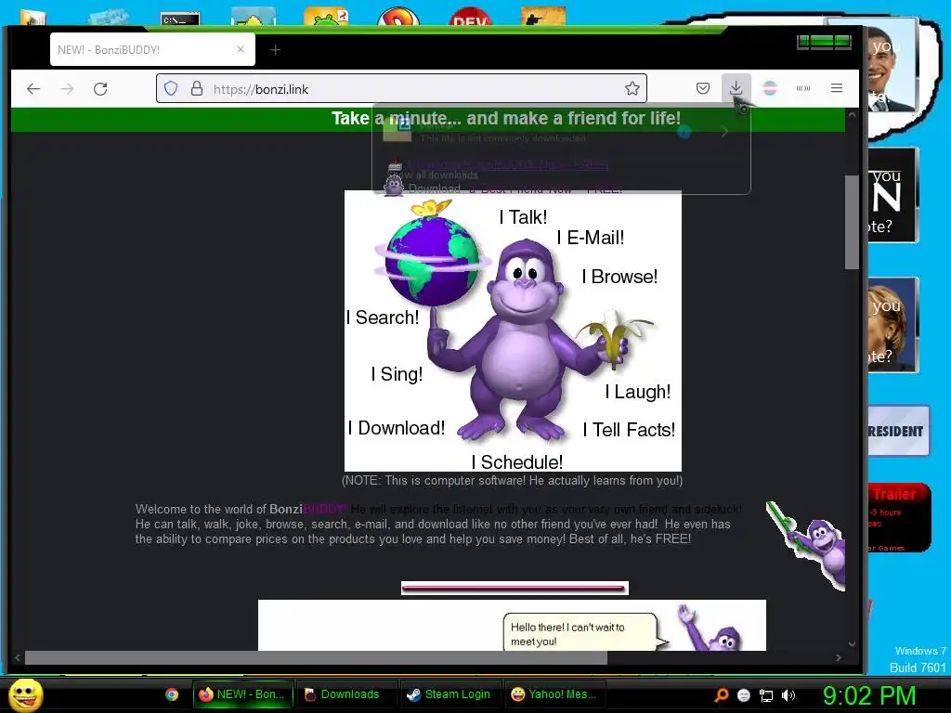
Task: Expand the download item details chevron
Action: tap(724, 132)
